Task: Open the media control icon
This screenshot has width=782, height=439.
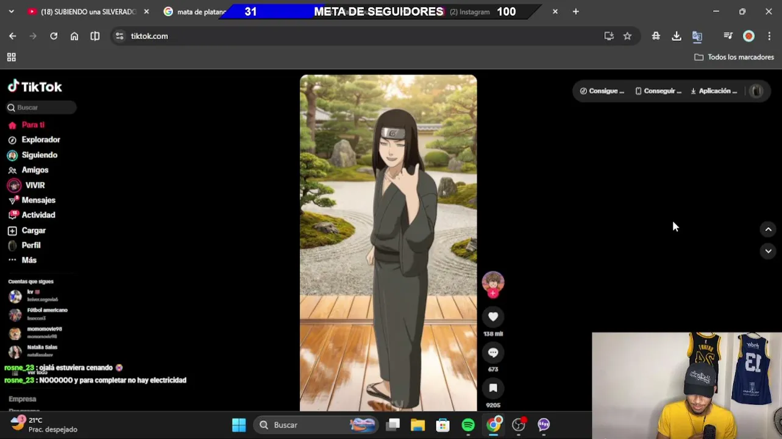Action: (728, 36)
